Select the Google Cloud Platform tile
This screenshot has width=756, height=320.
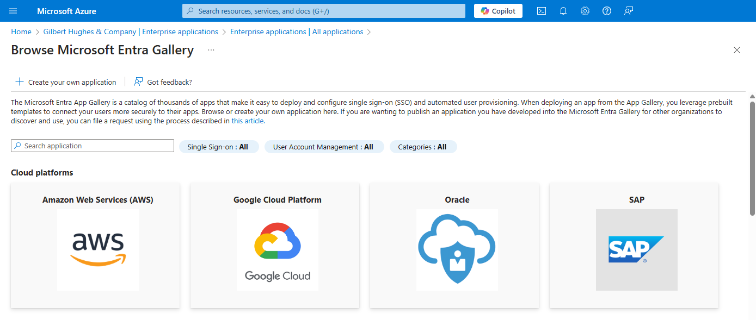(x=278, y=249)
